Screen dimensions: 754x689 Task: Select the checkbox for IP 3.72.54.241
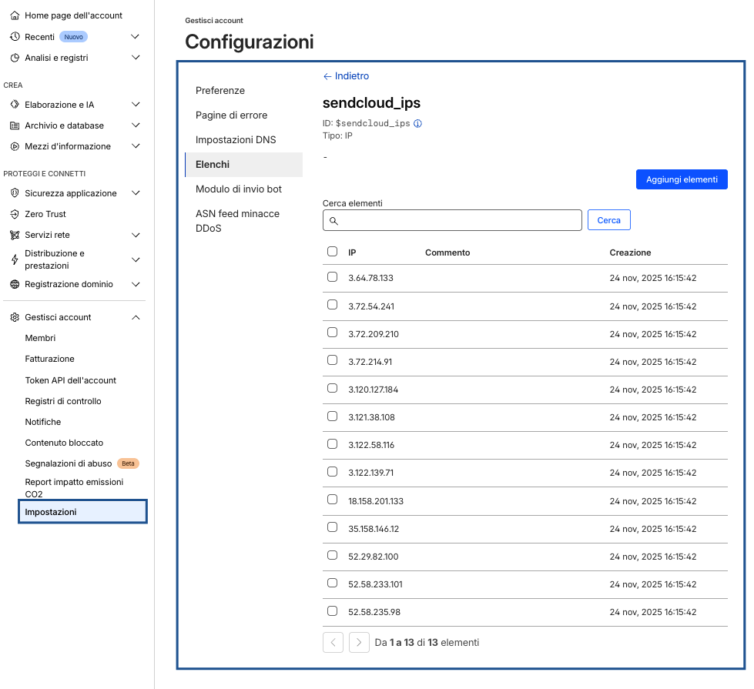332,305
